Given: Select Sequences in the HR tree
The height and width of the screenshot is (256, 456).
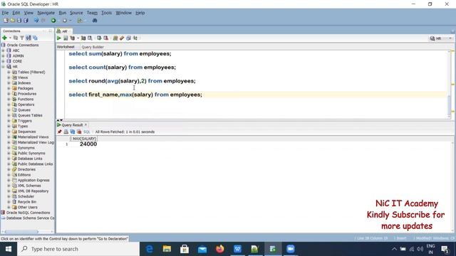Looking at the screenshot, I should click(x=26, y=132).
